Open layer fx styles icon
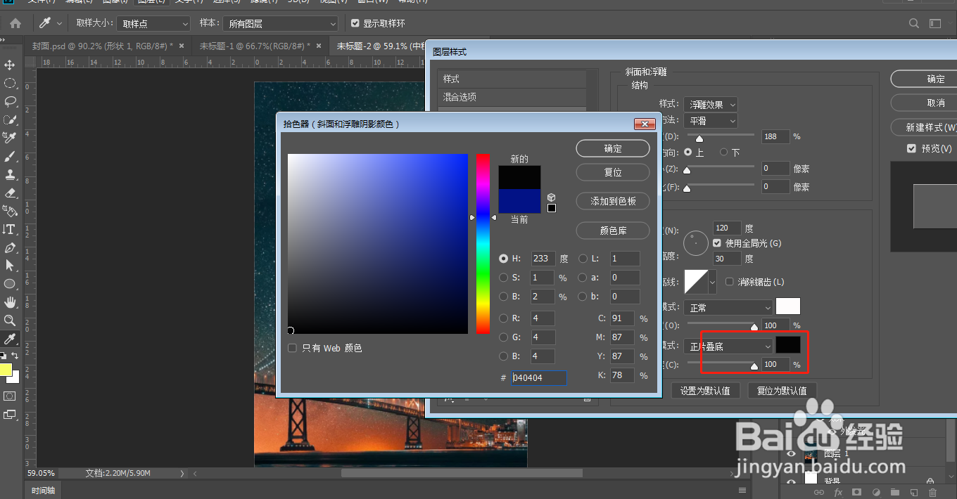Viewport: 957px width, 499px height. coord(838,492)
